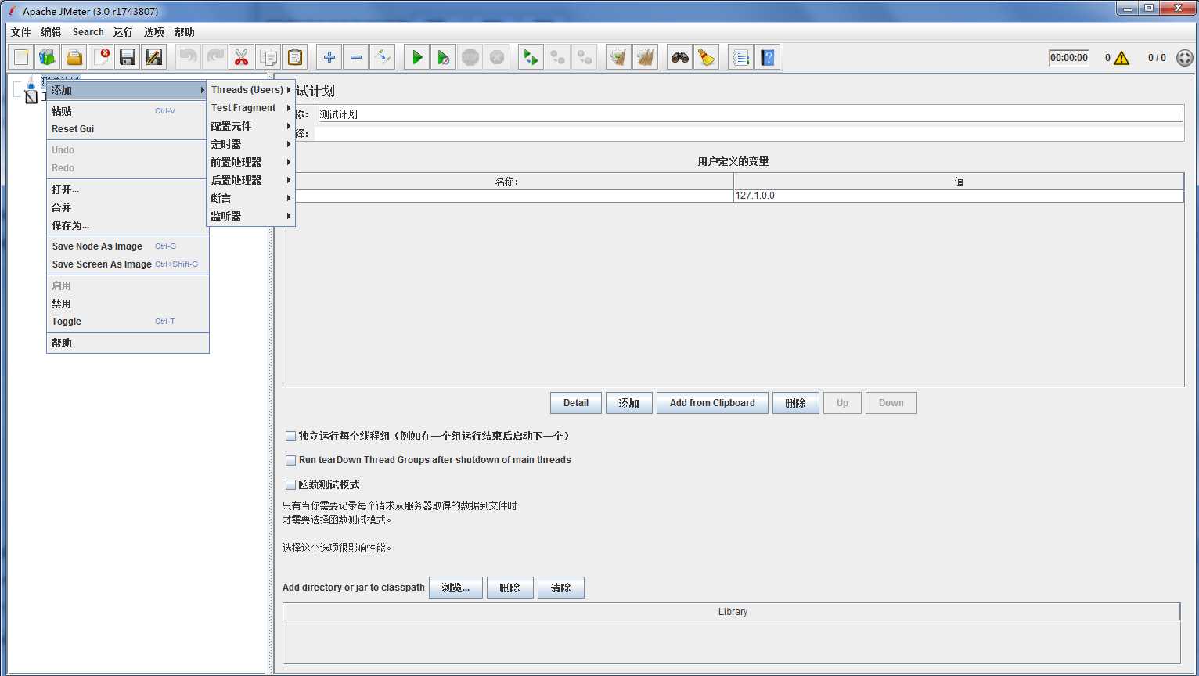1199x676 pixels.
Task: Click the Cut scissors icon
Action: tap(241, 57)
